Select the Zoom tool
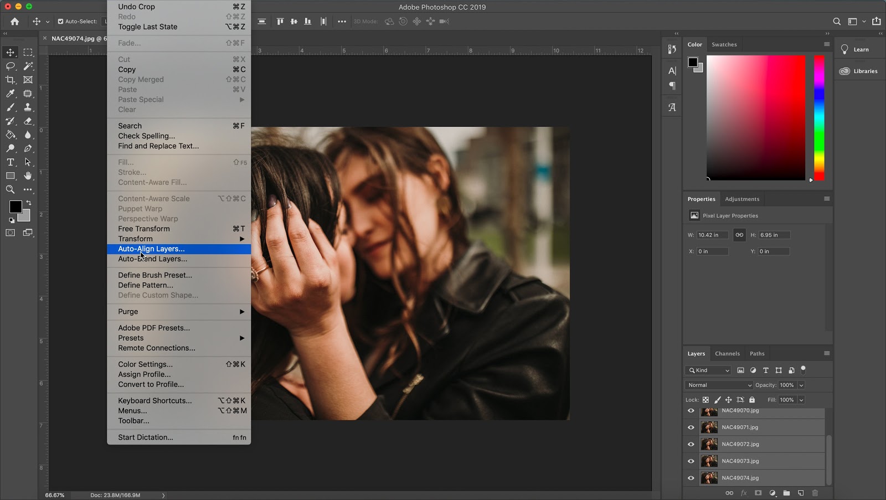Image resolution: width=886 pixels, height=500 pixels. click(x=10, y=189)
